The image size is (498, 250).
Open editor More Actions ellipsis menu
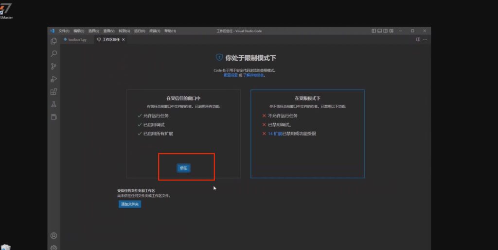coord(425,39)
